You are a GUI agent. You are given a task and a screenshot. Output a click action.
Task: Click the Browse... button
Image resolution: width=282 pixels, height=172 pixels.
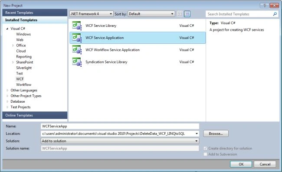tap(216, 133)
